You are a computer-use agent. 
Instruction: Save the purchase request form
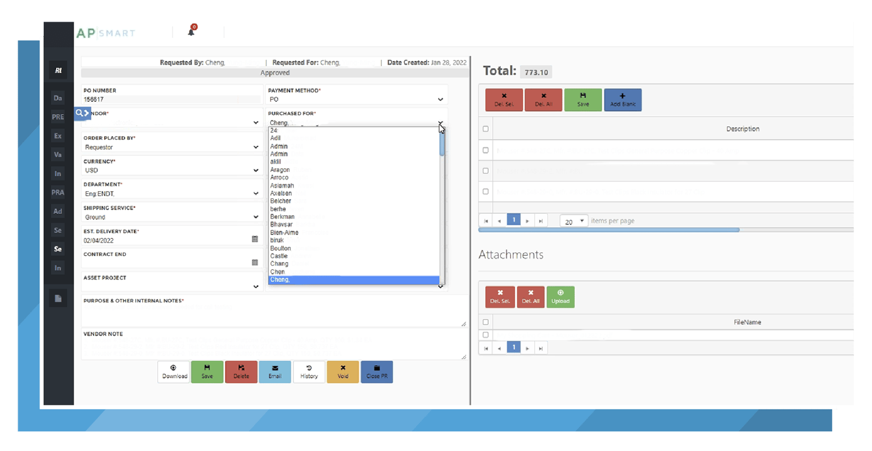(x=207, y=372)
